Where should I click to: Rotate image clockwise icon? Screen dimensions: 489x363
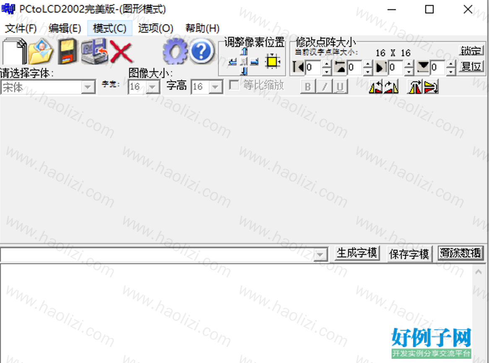(x=391, y=87)
